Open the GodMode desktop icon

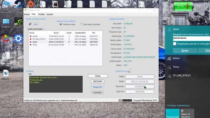6,23
